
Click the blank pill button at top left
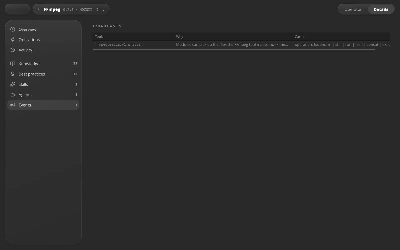[x=17, y=9]
